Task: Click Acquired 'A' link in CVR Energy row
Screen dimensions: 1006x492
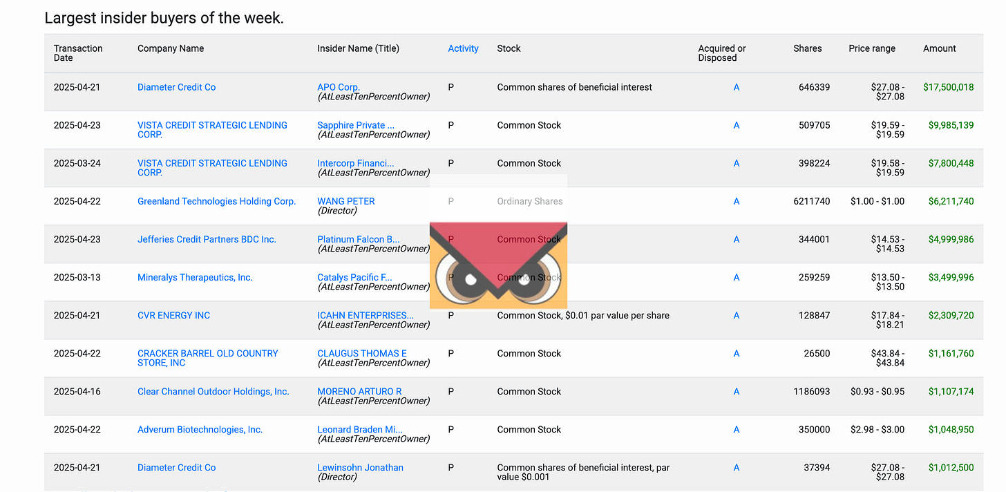Action: [737, 315]
